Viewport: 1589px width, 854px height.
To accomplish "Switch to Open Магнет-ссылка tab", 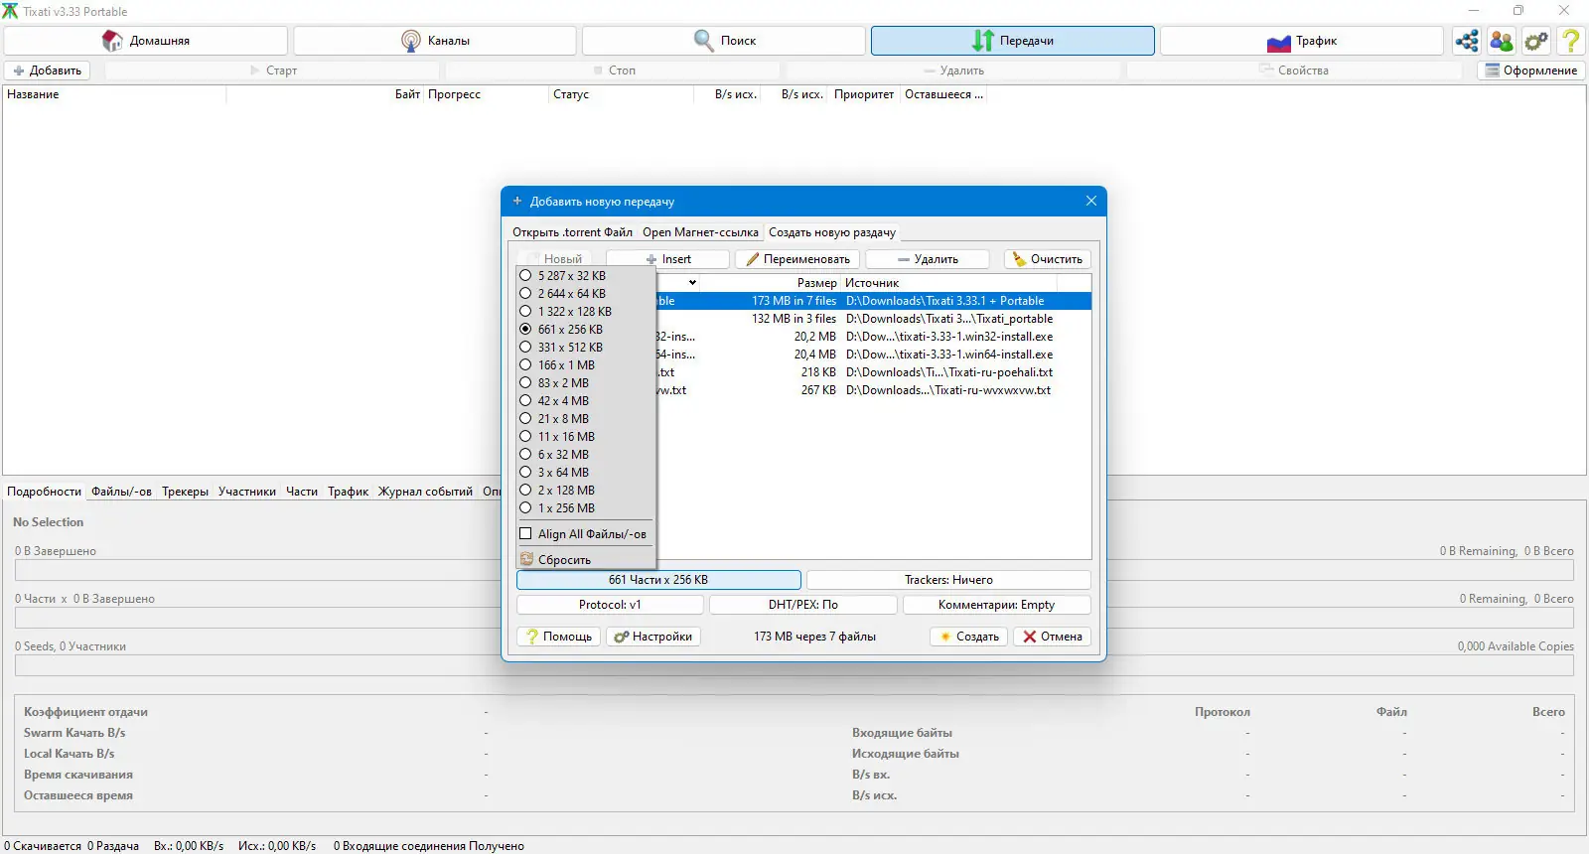I will (x=700, y=232).
